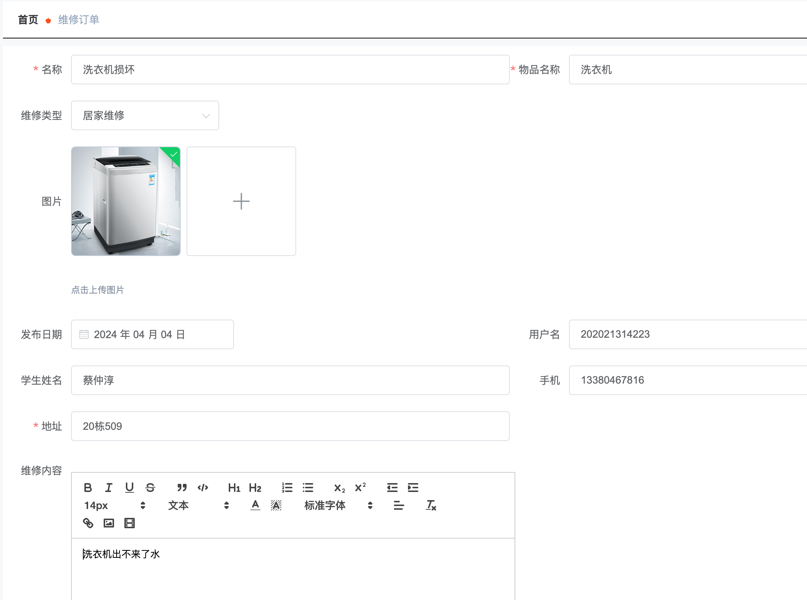
Task: Insert video into editor content
Action: point(130,523)
